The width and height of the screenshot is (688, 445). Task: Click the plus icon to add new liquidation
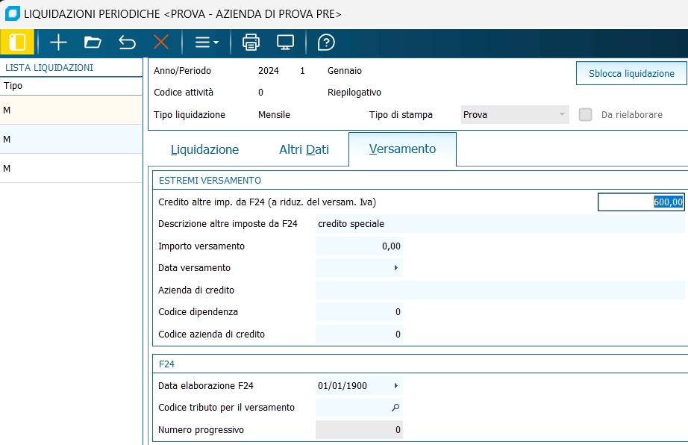point(58,43)
